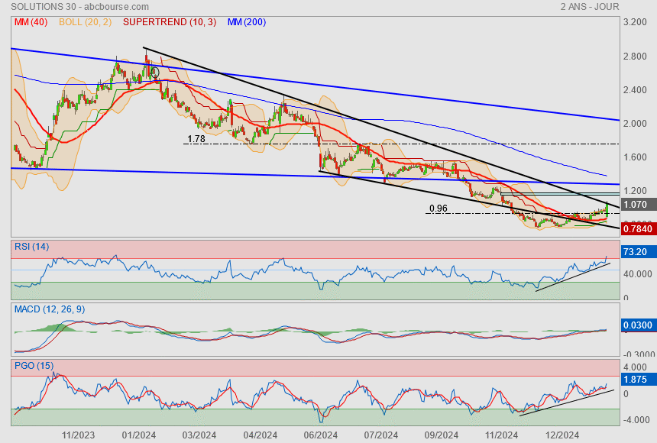Click the 2.000 price axis label
This screenshot has width=657, height=443.
click(636, 124)
